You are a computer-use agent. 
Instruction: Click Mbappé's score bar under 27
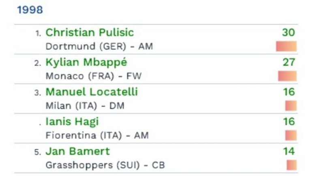tap(287, 76)
